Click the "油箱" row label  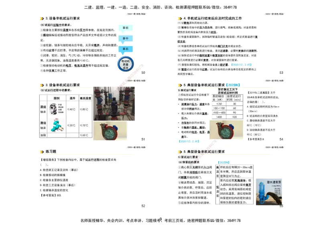tap(43, 135)
